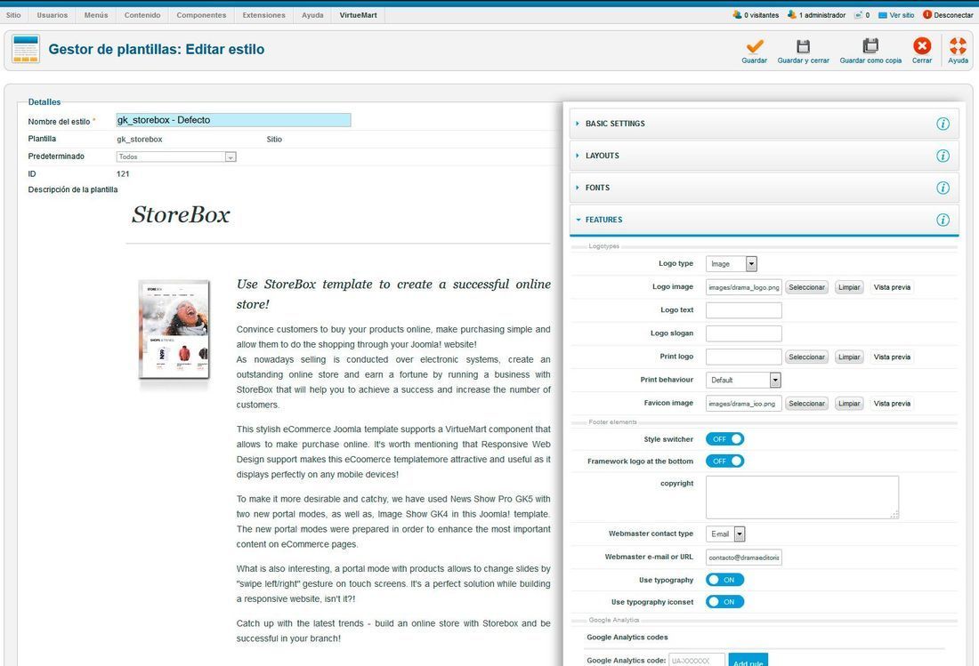
Task: Click the Favicon image path field
Action: point(744,404)
